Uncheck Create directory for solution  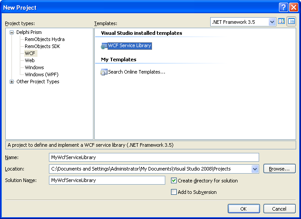[174, 181]
